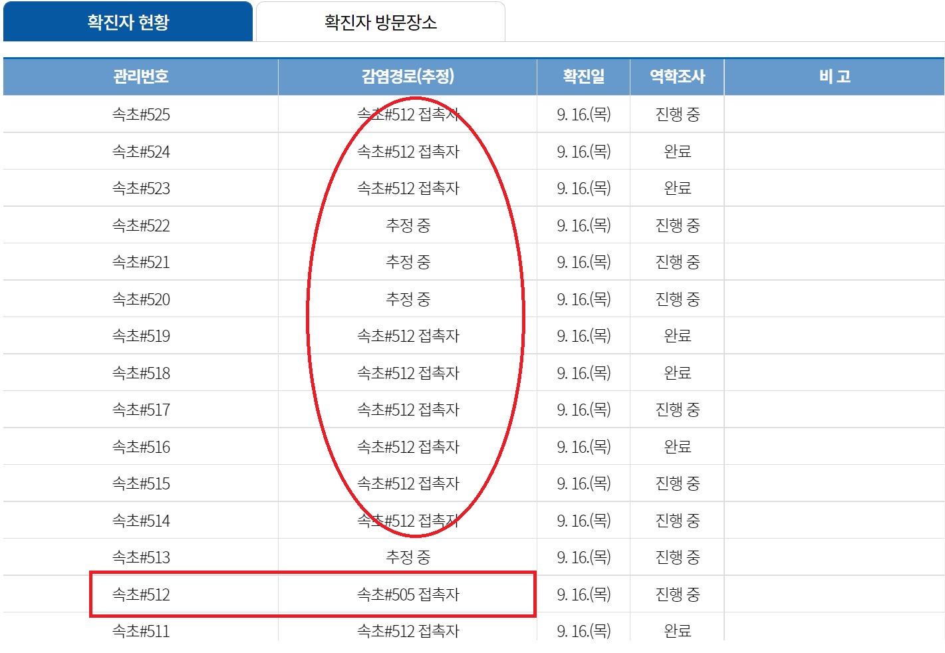Click 추정 중 in the 속초#513 row

tap(408, 557)
